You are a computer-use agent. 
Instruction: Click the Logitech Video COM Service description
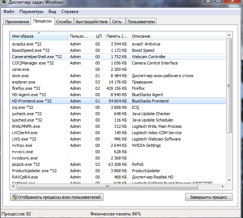tap(157, 133)
